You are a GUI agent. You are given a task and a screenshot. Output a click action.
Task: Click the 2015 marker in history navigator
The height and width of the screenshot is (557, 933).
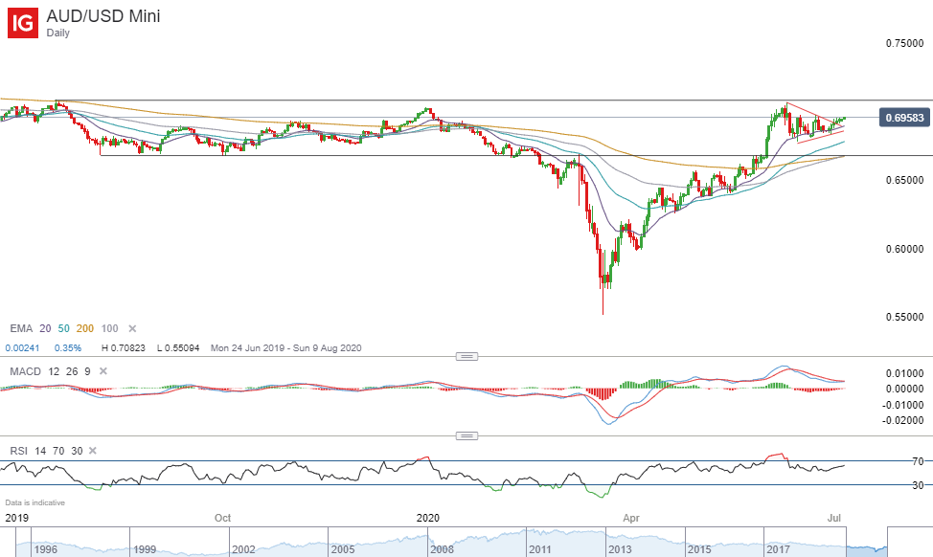[699, 549]
